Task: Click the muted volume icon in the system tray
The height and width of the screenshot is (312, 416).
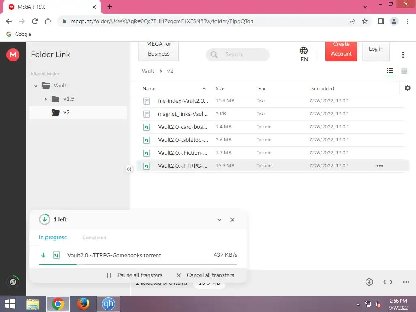Action: point(377,304)
